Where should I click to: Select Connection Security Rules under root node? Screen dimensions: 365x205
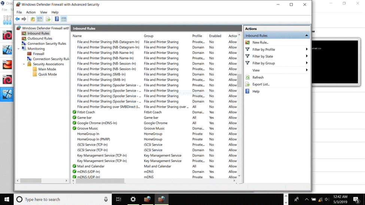point(46,43)
